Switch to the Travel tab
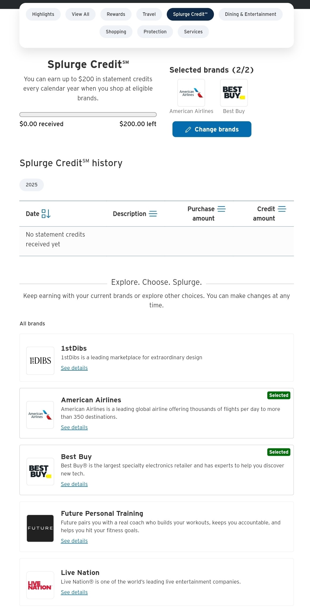The width and height of the screenshot is (310, 611). [149, 14]
